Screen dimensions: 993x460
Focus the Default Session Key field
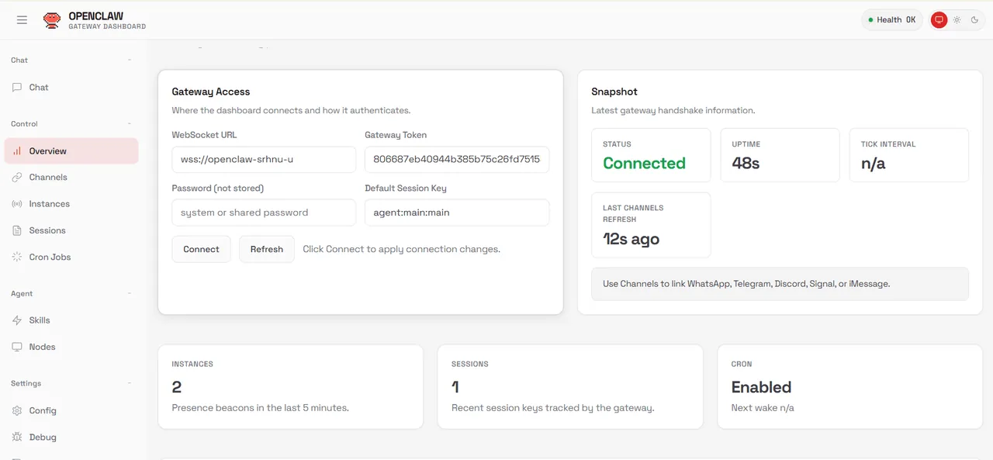(x=457, y=213)
